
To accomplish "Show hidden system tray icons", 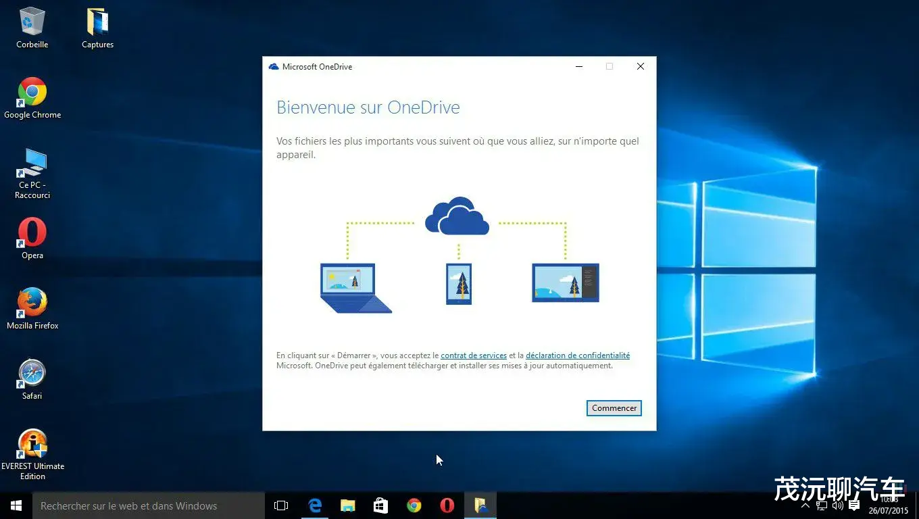I will pyautogui.click(x=805, y=505).
